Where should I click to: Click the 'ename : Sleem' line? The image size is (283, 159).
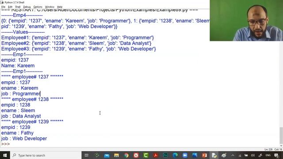pos(18,110)
